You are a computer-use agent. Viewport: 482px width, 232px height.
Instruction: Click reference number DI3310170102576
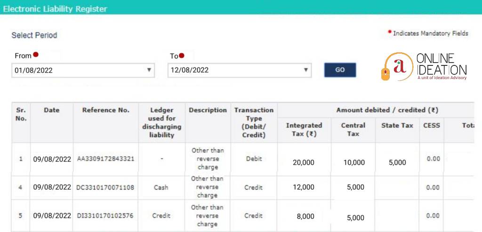click(x=105, y=216)
